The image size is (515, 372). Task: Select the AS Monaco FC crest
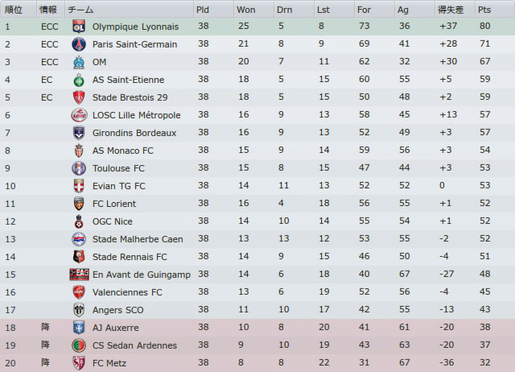pyautogui.click(x=79, y=151)
